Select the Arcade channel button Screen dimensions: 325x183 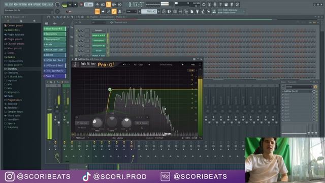99,51
